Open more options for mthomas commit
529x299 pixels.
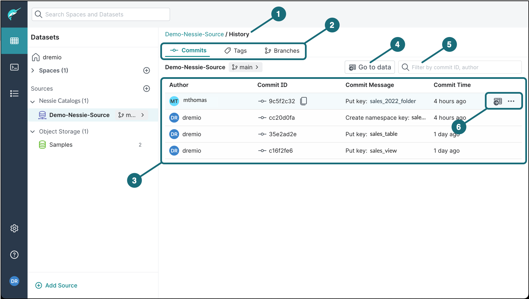click(x=511, y=101)
